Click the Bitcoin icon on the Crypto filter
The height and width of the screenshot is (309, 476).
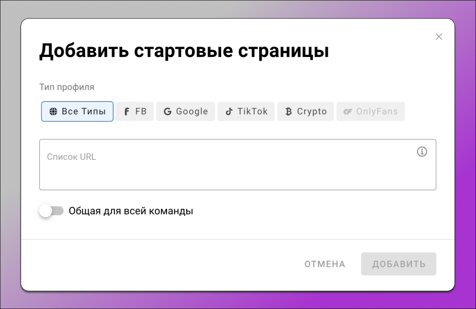[x=288, y=111]
